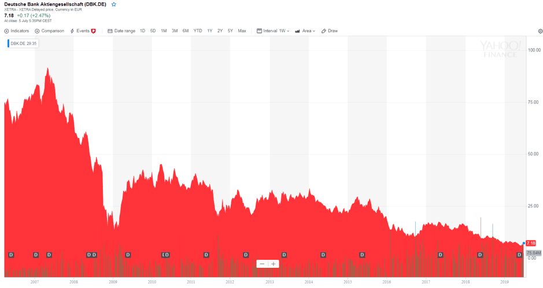Open the 2014 dividend D marker
The width and height of the screenshot is (543, 288).
click(323, 255)
